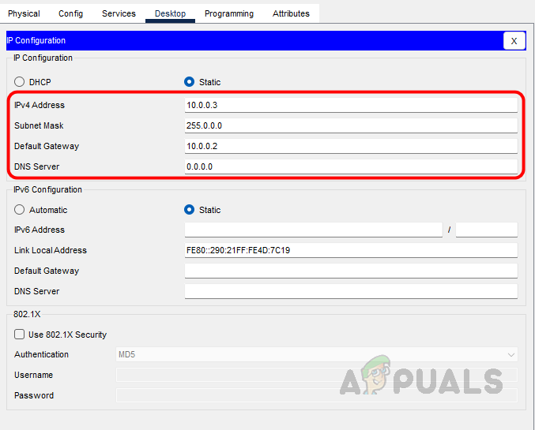Open the Config tab
Image resolution: width=535 pixels, height=430 pixels.
coord(70,13)
